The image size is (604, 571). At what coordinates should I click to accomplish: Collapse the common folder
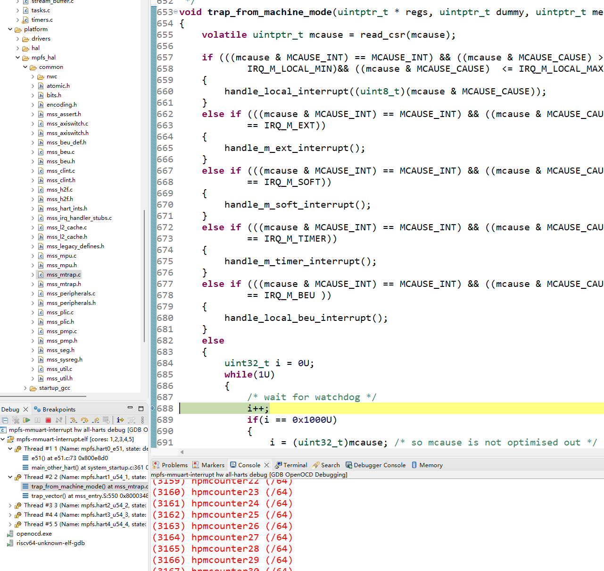[25, 67]
